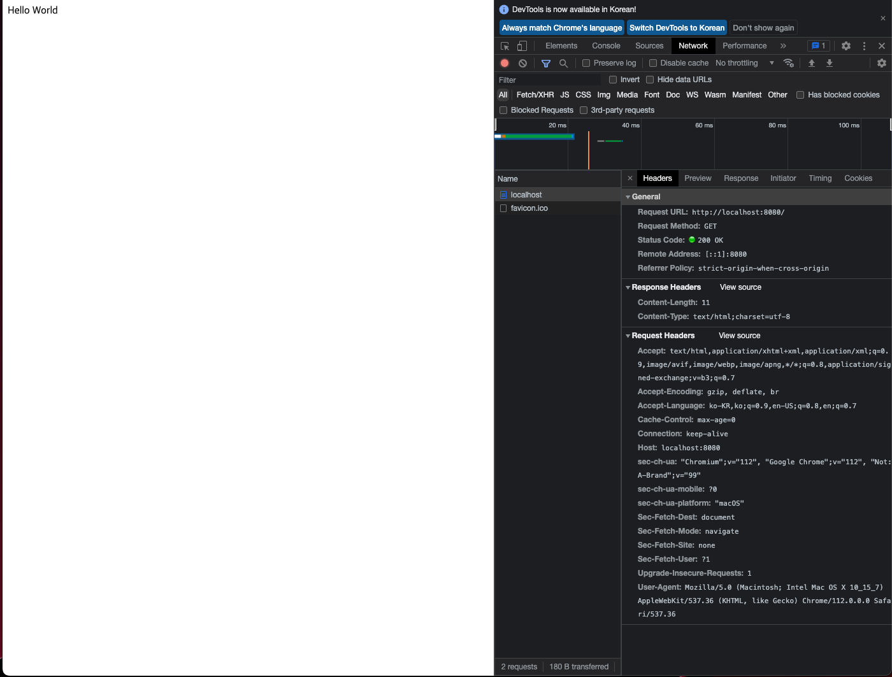The height and width of the screenshot is (677, 892).
Task: Activate the inspect element picker icon
Action: [505, 46]
